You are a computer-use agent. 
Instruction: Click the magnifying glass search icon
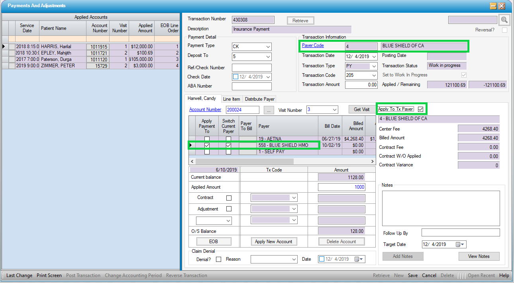point(504,20)
